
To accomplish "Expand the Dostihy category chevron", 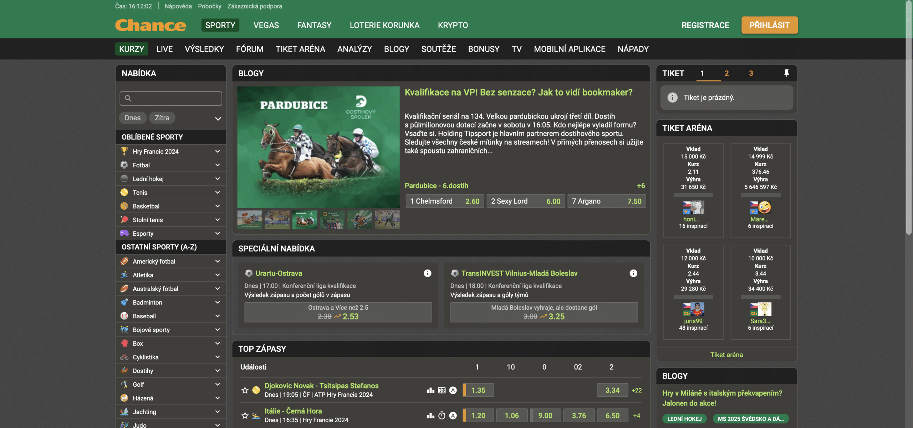I will (x=218, y=370).
